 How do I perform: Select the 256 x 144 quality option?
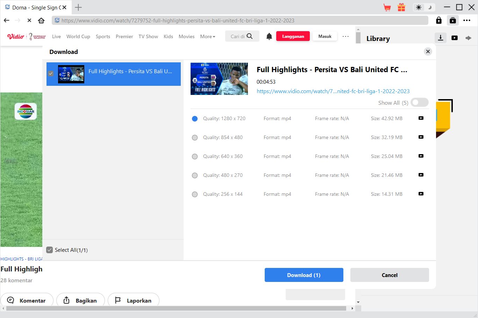[x=195, y=194]
